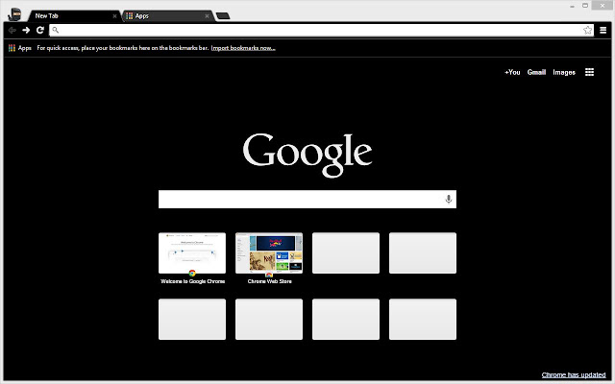Switch to the Apps tab

point(168,16)
